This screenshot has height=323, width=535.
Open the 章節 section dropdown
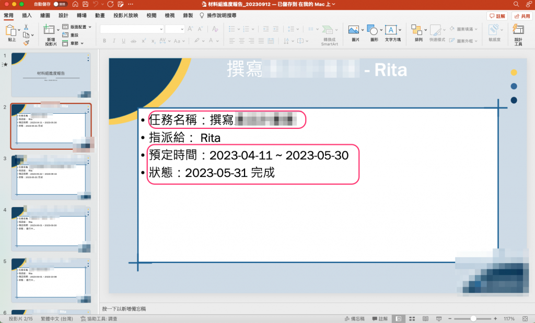coord(73,43)
